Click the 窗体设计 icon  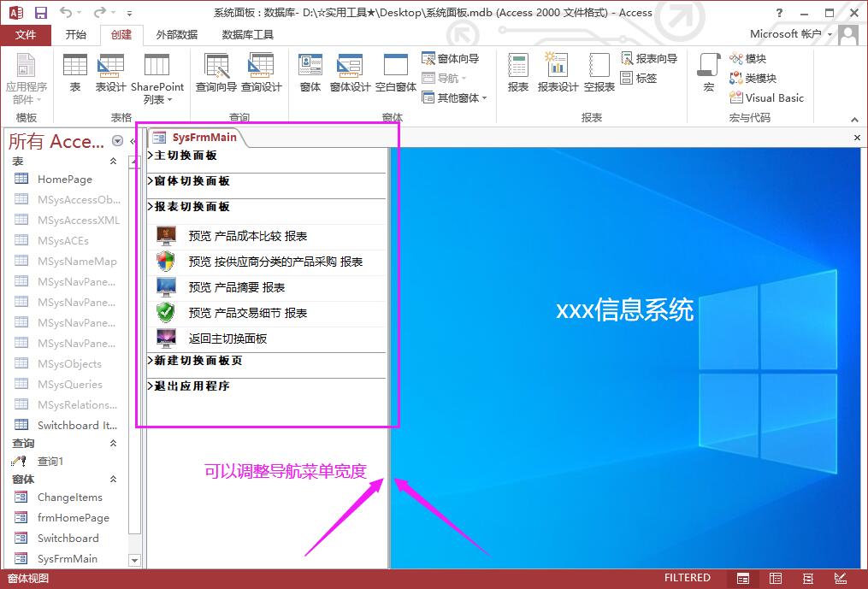coord(350,73)
